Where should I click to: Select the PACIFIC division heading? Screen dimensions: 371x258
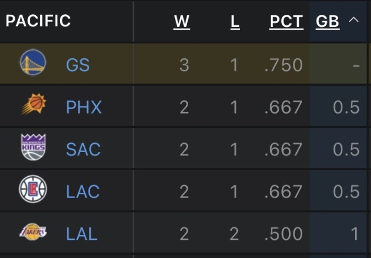point(38,21)
